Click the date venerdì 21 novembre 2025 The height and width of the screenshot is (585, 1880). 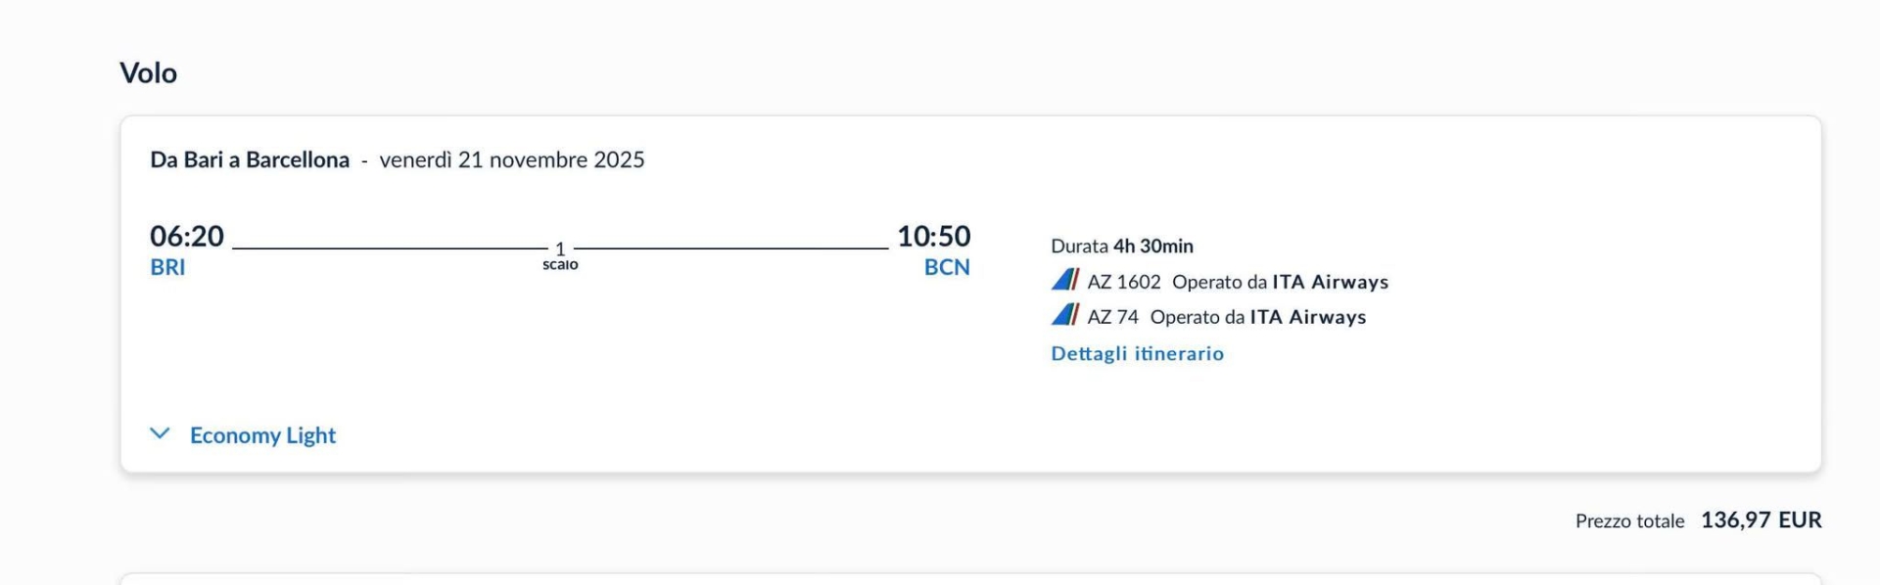512,159
